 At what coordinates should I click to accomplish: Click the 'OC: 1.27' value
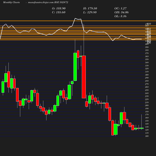tap(120, 8)
